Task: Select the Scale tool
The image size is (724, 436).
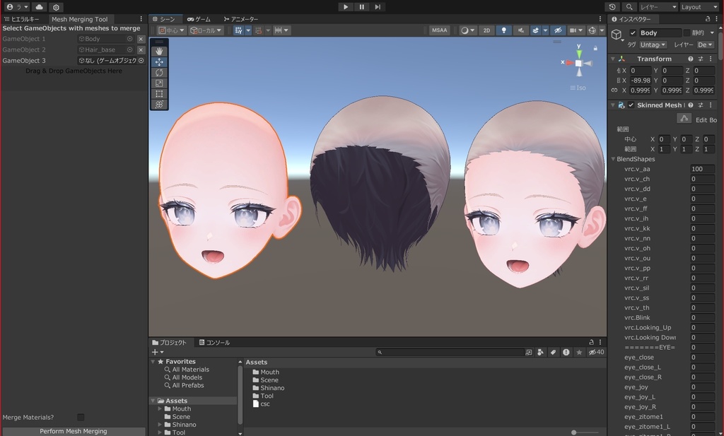Action: (x=159, y=83)
